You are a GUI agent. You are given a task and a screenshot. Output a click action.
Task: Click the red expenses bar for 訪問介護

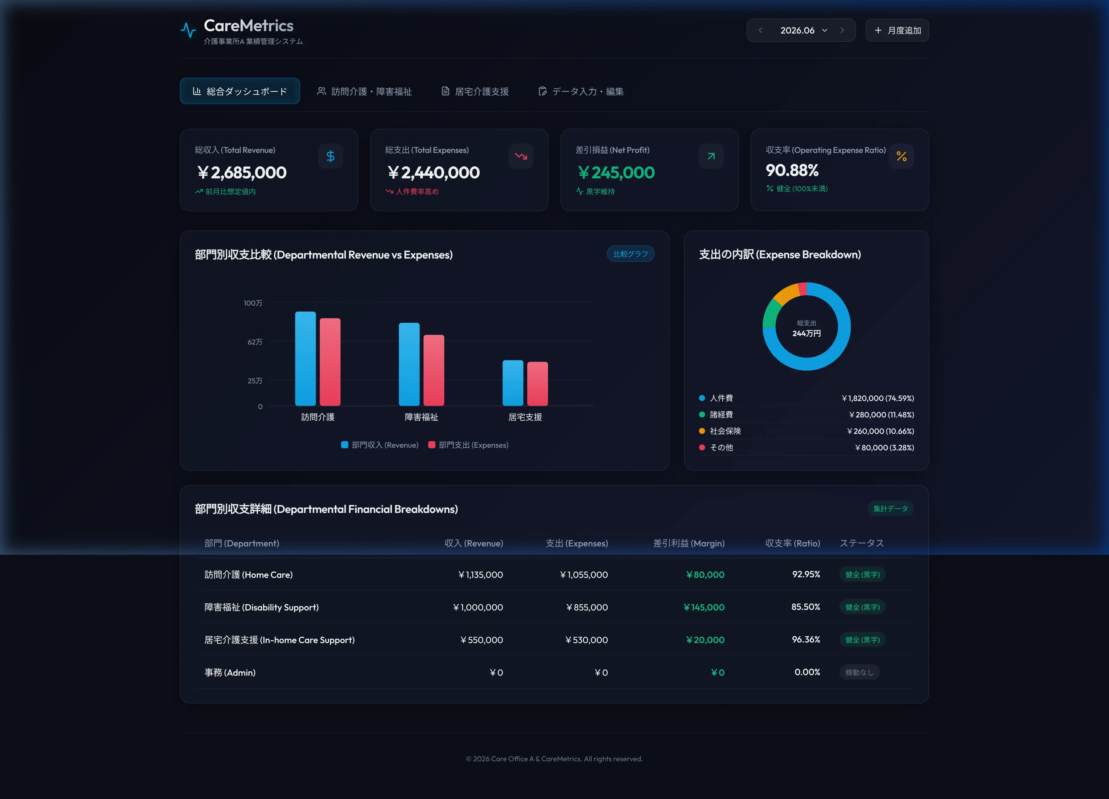330,362
